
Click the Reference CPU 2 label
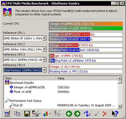(x=14, y=44)
